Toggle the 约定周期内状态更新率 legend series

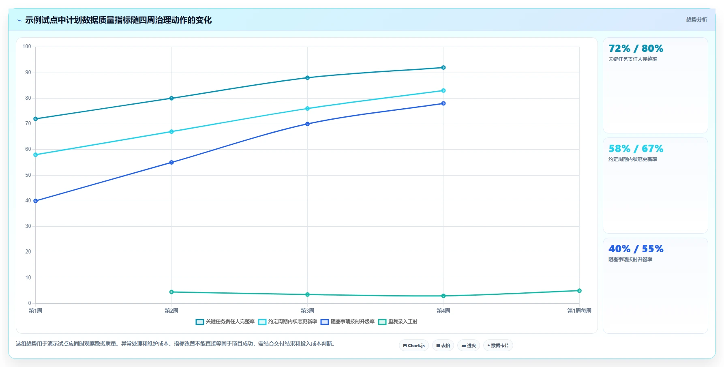[287, 322]
